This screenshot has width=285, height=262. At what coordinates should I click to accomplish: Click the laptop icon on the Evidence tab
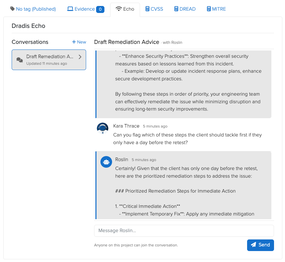70,9
